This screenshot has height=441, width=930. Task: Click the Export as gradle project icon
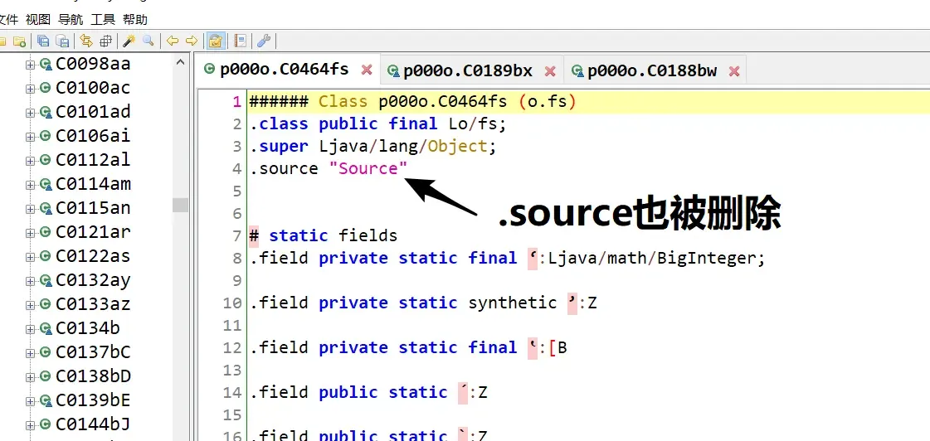click(x=63, y=41)
